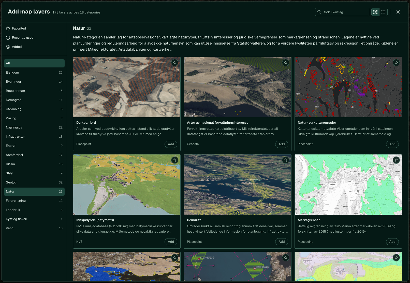The image size is (410, 283).
Task: Open the Natur- og kulturområder map thumbnail
Action: [x=348, y=87]
